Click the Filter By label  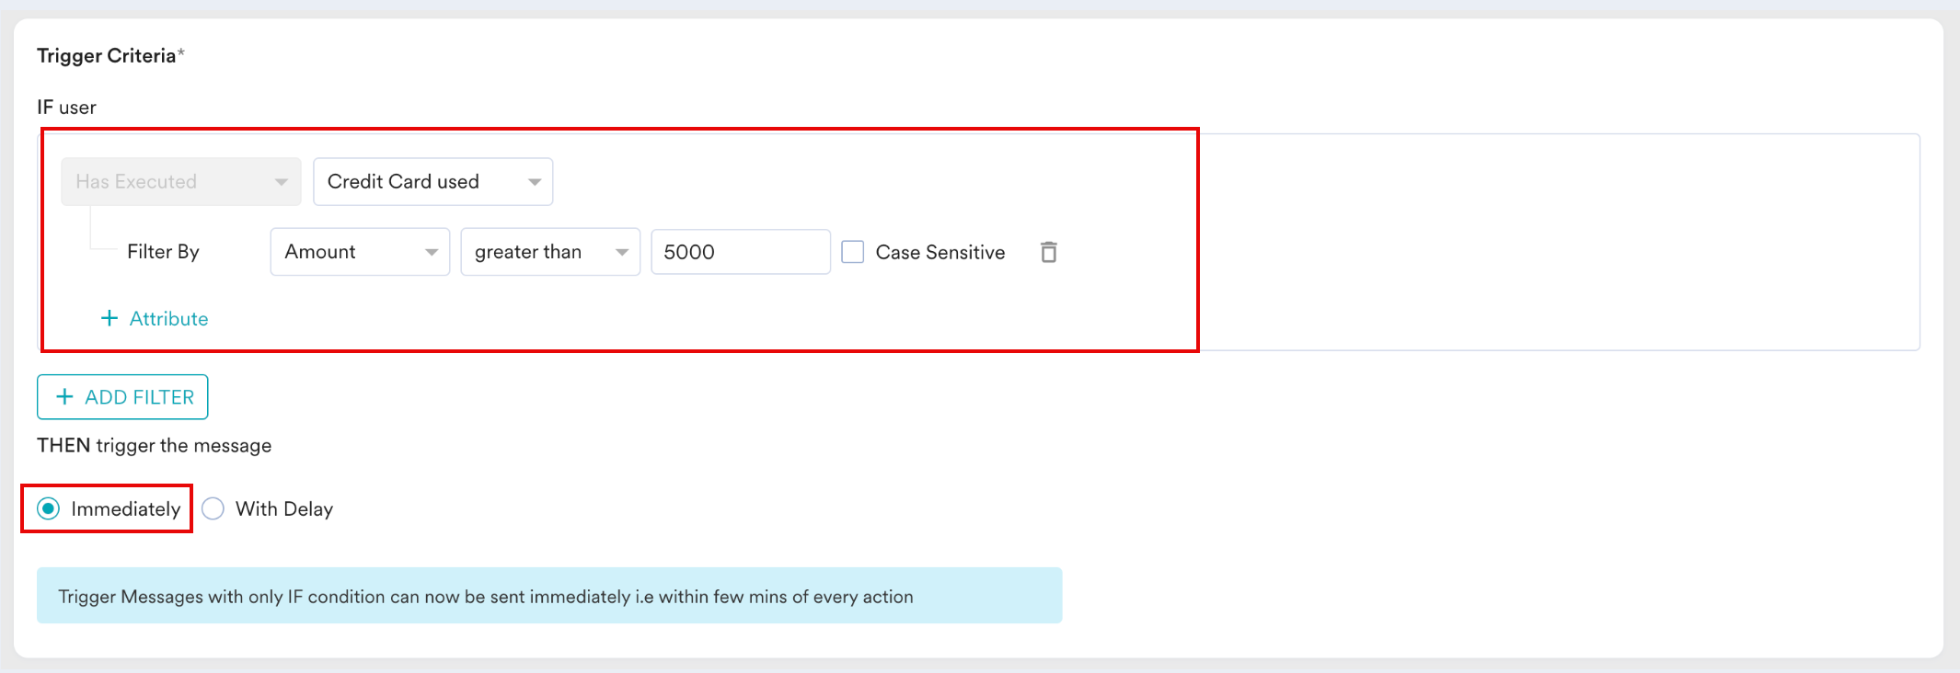[x=163, y=252]
